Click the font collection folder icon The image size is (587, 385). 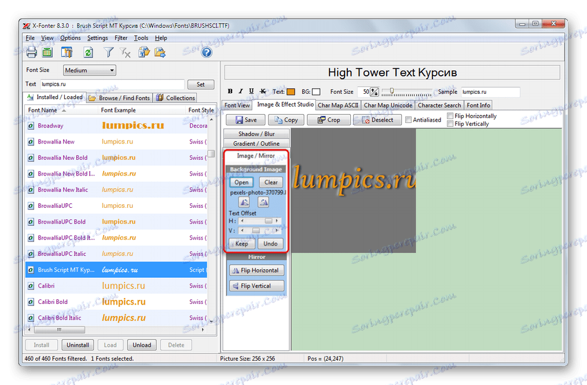click(144, 53)
